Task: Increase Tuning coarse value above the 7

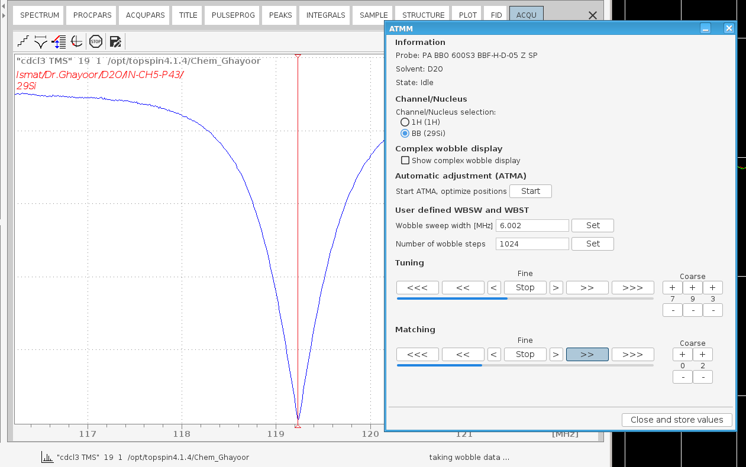Action: [x=672, y=288]
